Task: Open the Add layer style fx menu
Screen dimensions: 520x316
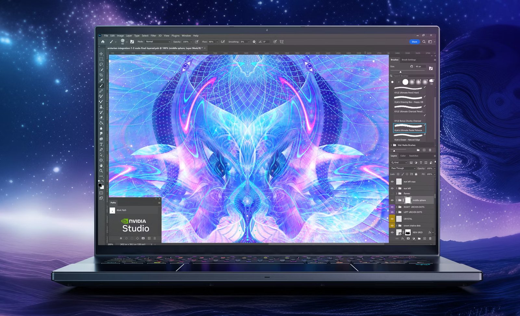Action: tap(402, 238)
